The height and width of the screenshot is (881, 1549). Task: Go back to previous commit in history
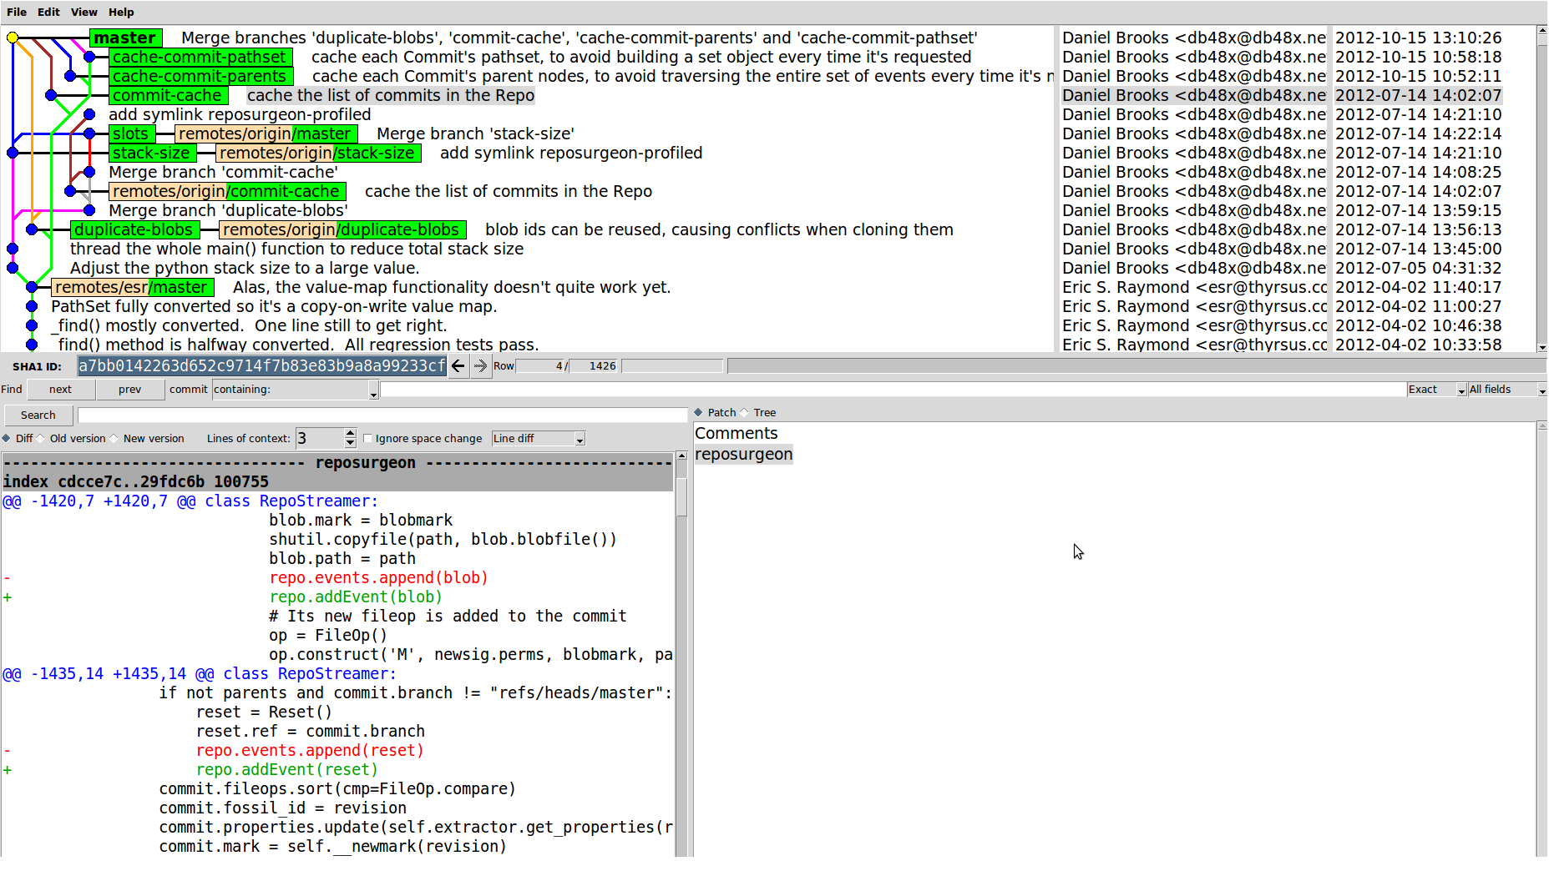point(458,365)
